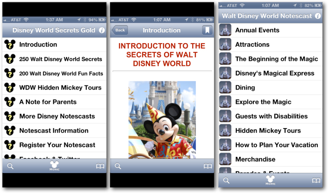Select How to Plan Your Vacation
Image resolution: width=328 pixels, height=193 pixels.
coord(271,145)
